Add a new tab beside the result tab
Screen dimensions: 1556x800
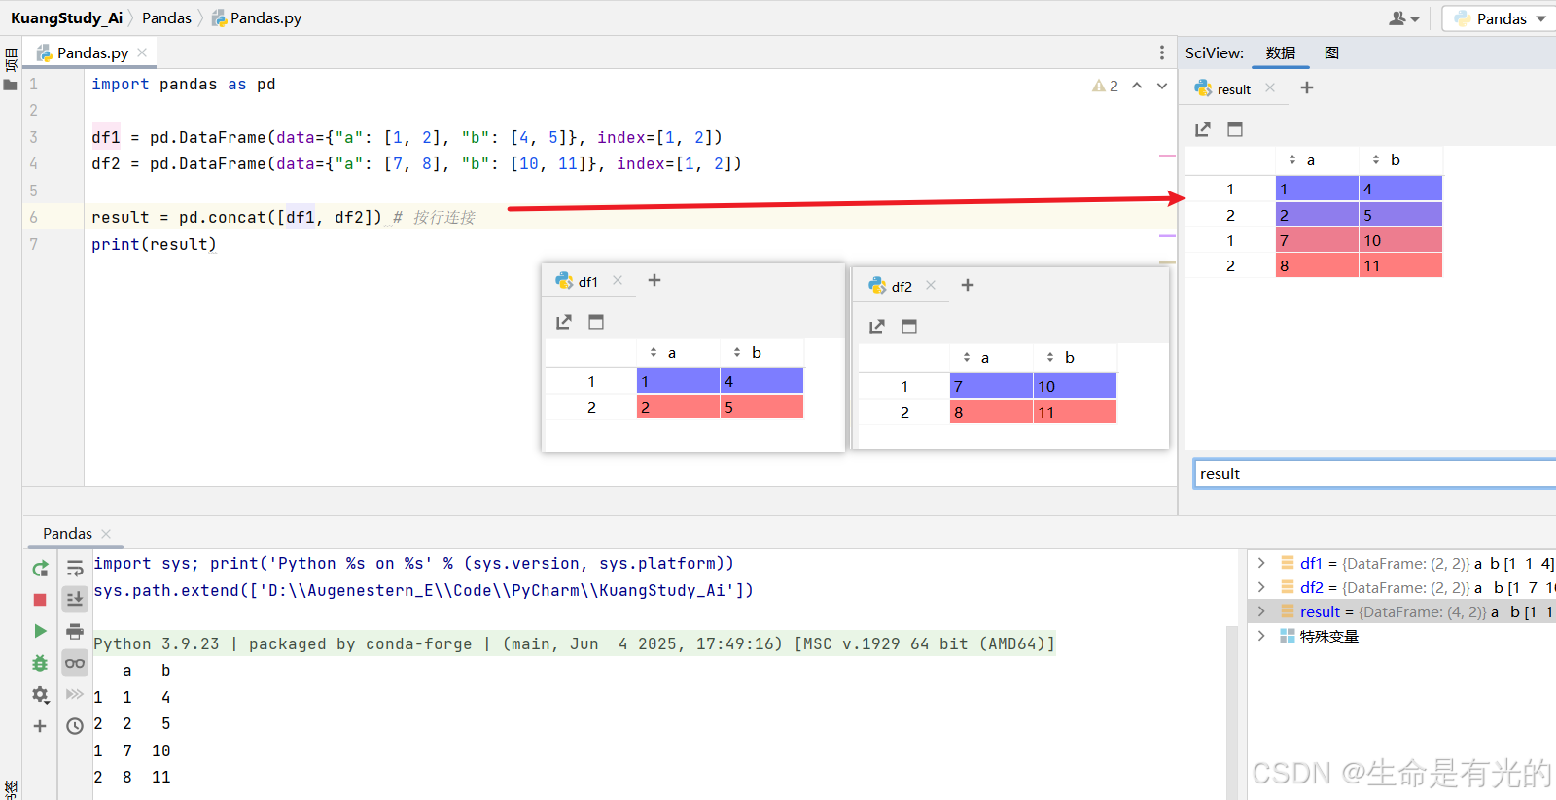(x=1307, y=87)
